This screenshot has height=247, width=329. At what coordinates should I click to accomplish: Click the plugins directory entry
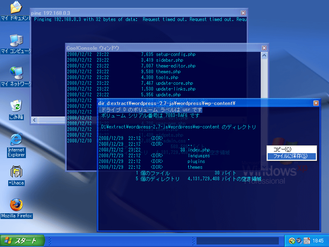pyautogui.click(x=152, y=161)
